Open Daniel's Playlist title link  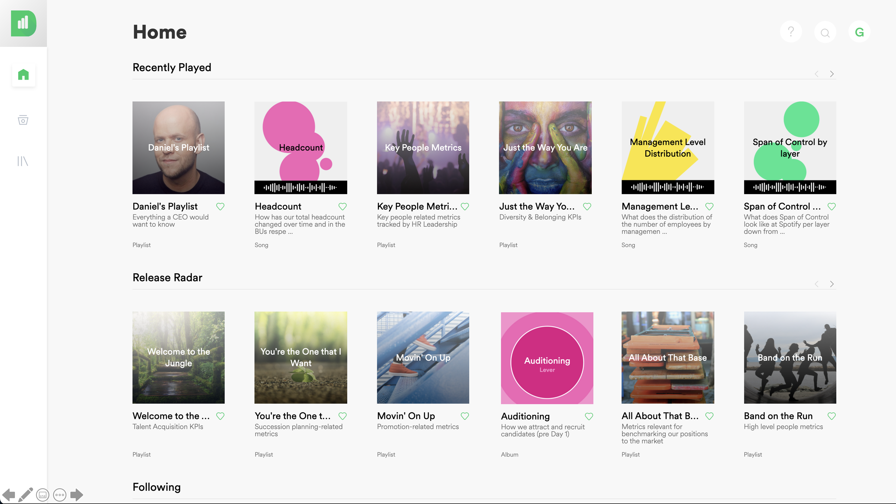click(x=165, y=206)
